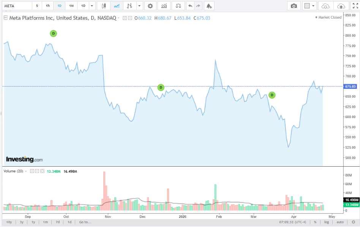This screenshot has width=360, height=227.
Task: Take a chart snapshot with camera icon
Action: click(294, 6)
